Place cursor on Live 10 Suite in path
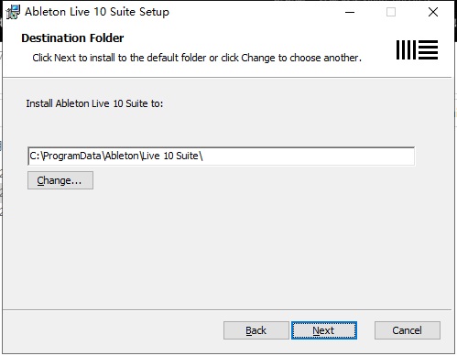The width and height of the screenshot is (457, 356). (x=170, y=156)
